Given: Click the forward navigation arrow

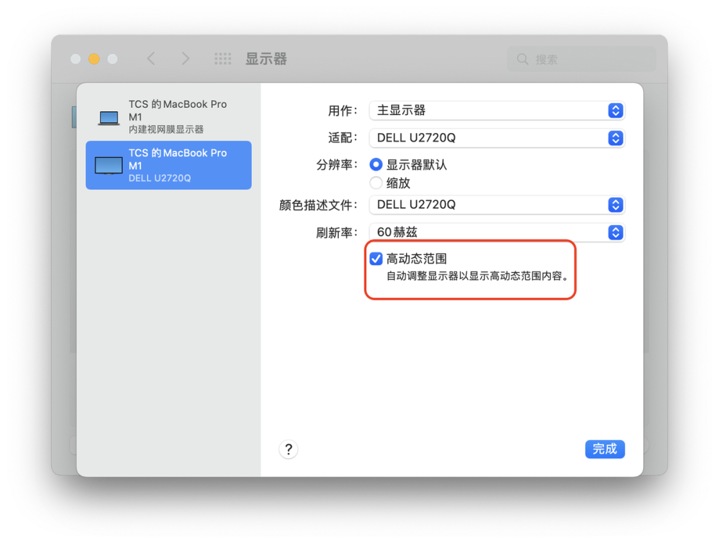Looking at the screenshot, I should coord(186,59).
